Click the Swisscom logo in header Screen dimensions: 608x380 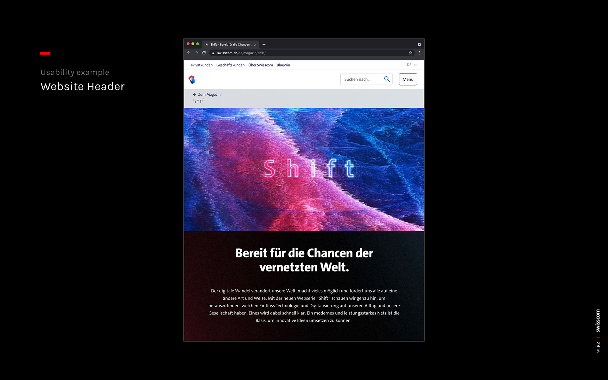coord(192,79)
